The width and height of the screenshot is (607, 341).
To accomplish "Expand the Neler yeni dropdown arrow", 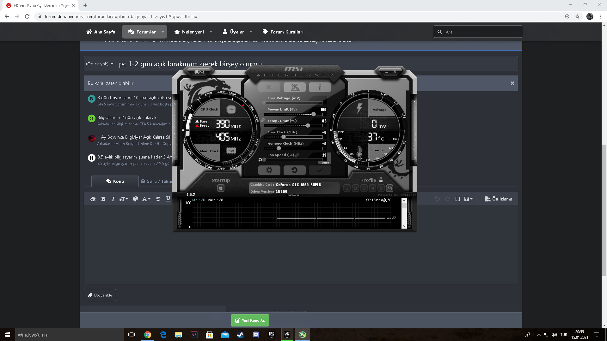I will [x=211, y=32].
